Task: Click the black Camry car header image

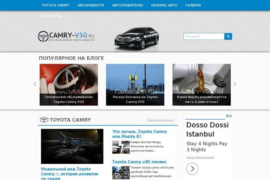Action: 137,39
